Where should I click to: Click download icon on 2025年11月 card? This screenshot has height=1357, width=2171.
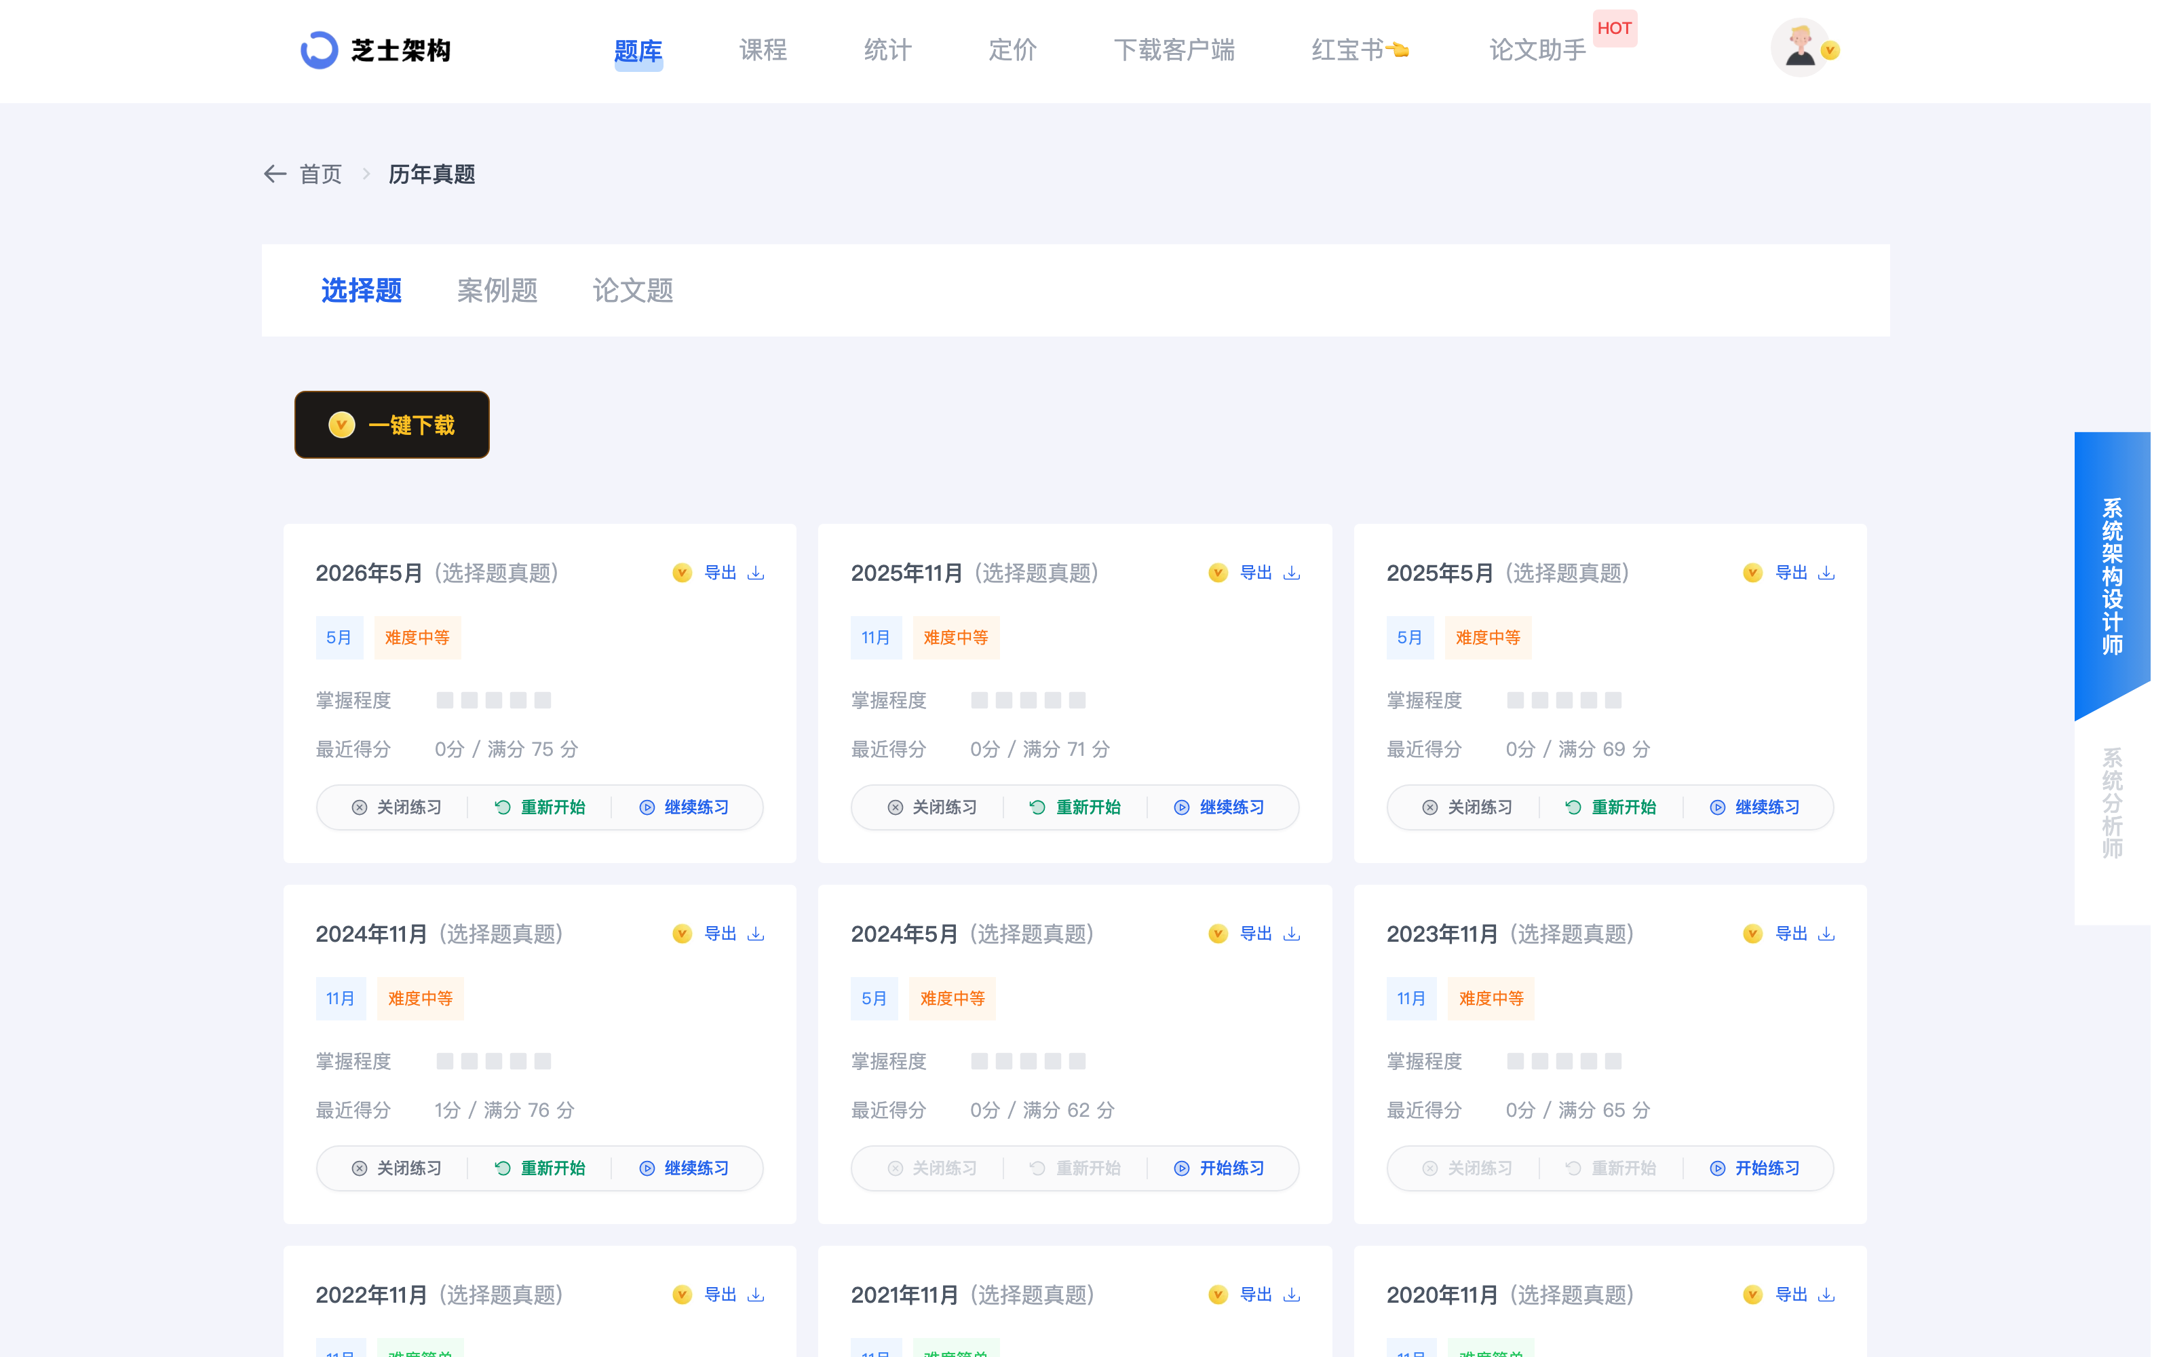click(1292, 573)
